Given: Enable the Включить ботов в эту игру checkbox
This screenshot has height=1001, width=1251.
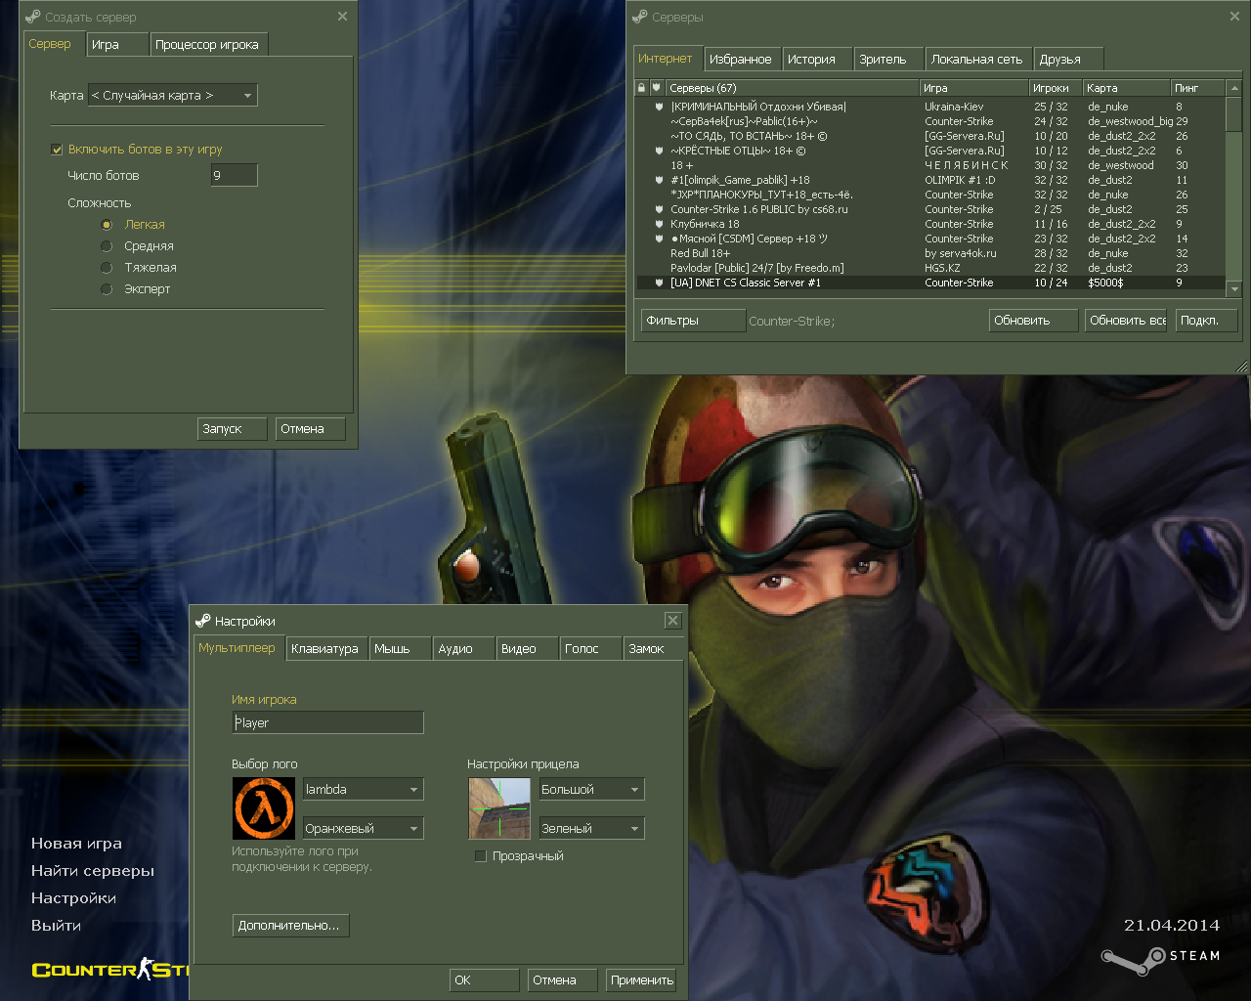Looking at the screenshot, I should pyautogui.click(x=57, y=150).
